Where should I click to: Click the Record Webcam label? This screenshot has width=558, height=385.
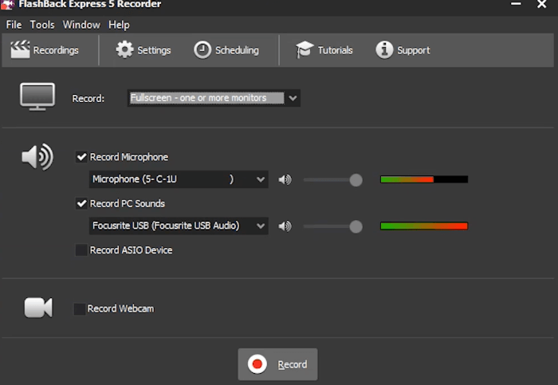click(120, 308)
